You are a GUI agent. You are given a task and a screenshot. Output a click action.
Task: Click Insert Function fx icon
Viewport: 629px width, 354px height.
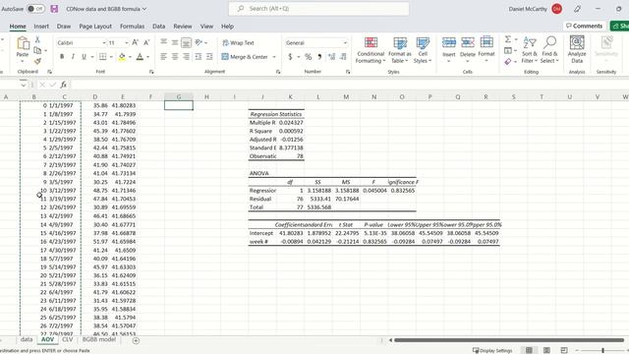click(63, 85)
